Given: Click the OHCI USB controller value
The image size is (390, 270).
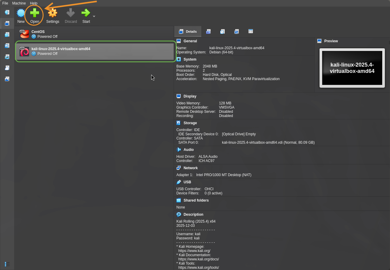Looking at the screenshot, I should tap(209, 189).
